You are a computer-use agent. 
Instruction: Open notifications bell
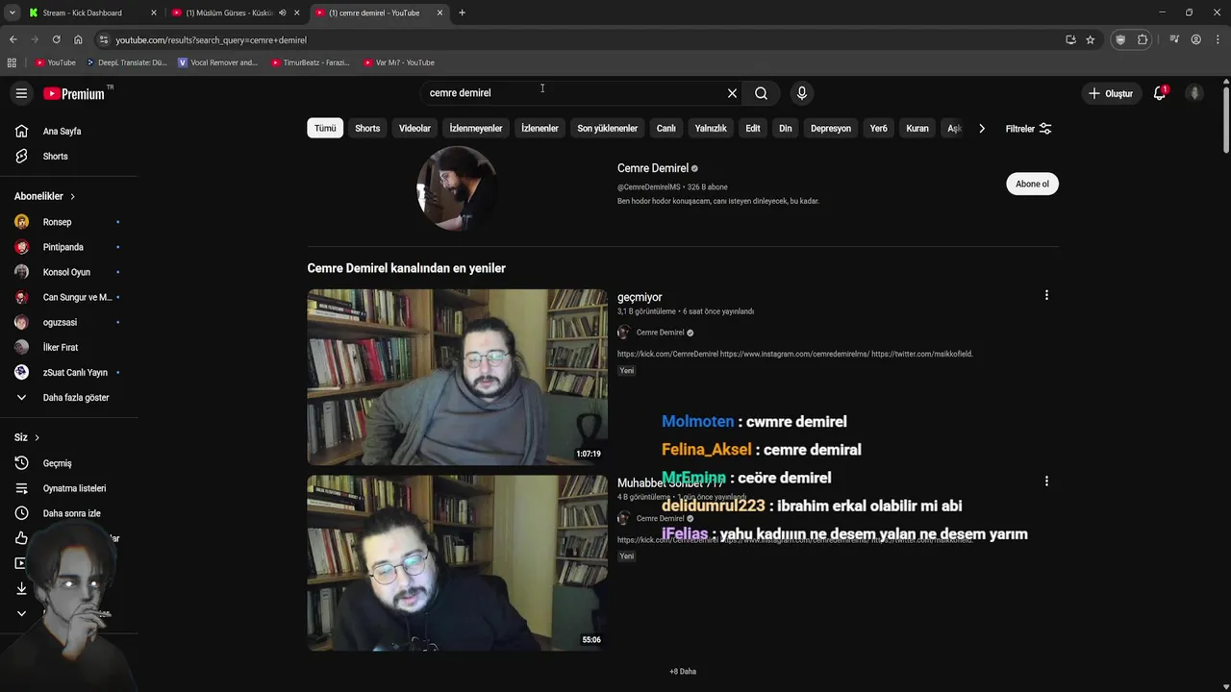[1160, 93]
